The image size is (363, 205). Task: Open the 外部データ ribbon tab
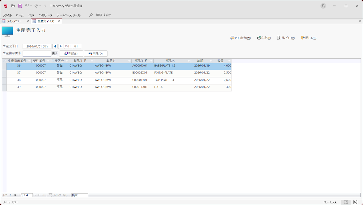[x=45, y=15]
